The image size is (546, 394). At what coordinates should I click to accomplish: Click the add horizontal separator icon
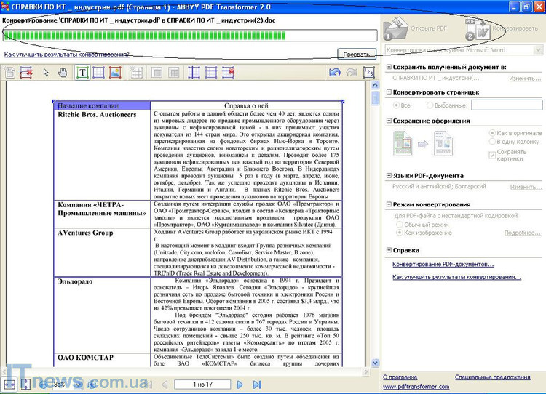(x=211, y=73)
